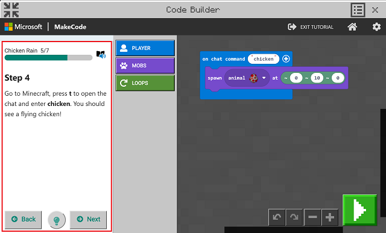
Task: Open the tutorial list icon in the title bar
Action: (x=358, y=10)
